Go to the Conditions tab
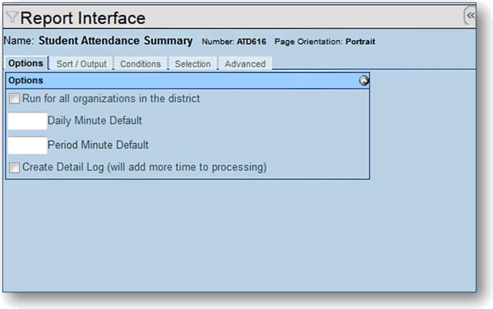The image size is (493, 309). (140, 64)
